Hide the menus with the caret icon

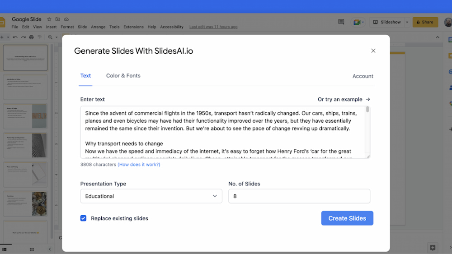coord(438,37)
